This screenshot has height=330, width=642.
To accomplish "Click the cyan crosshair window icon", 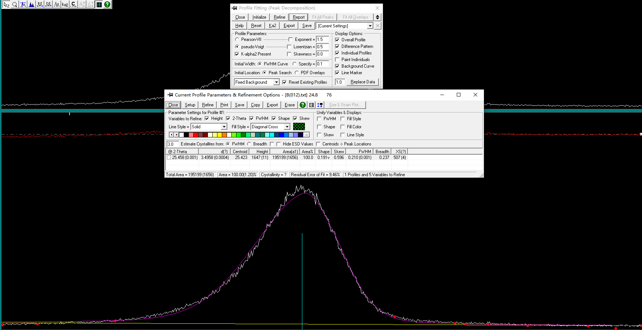I will (x=99, y=4).
